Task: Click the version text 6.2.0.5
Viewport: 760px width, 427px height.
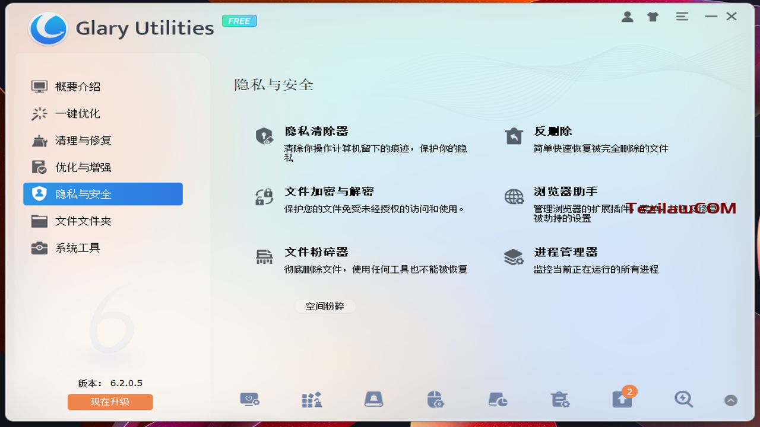Action: [x=126, y=383]
